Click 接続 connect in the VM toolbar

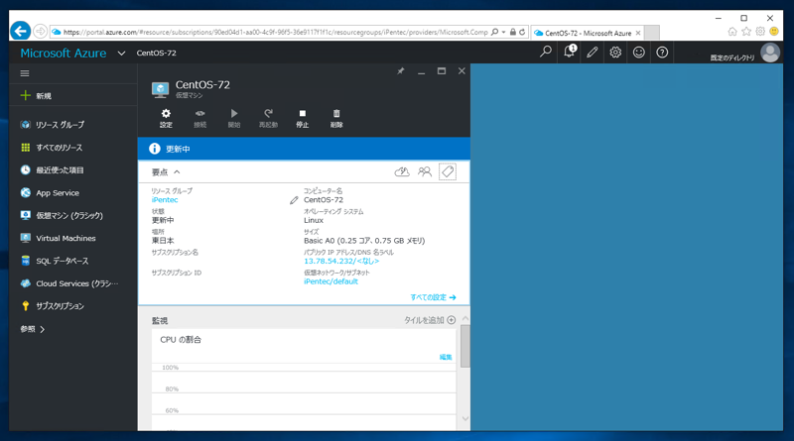[200, 118]
